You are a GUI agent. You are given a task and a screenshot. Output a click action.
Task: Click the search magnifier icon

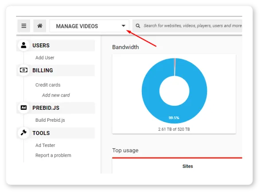[138, 26]
